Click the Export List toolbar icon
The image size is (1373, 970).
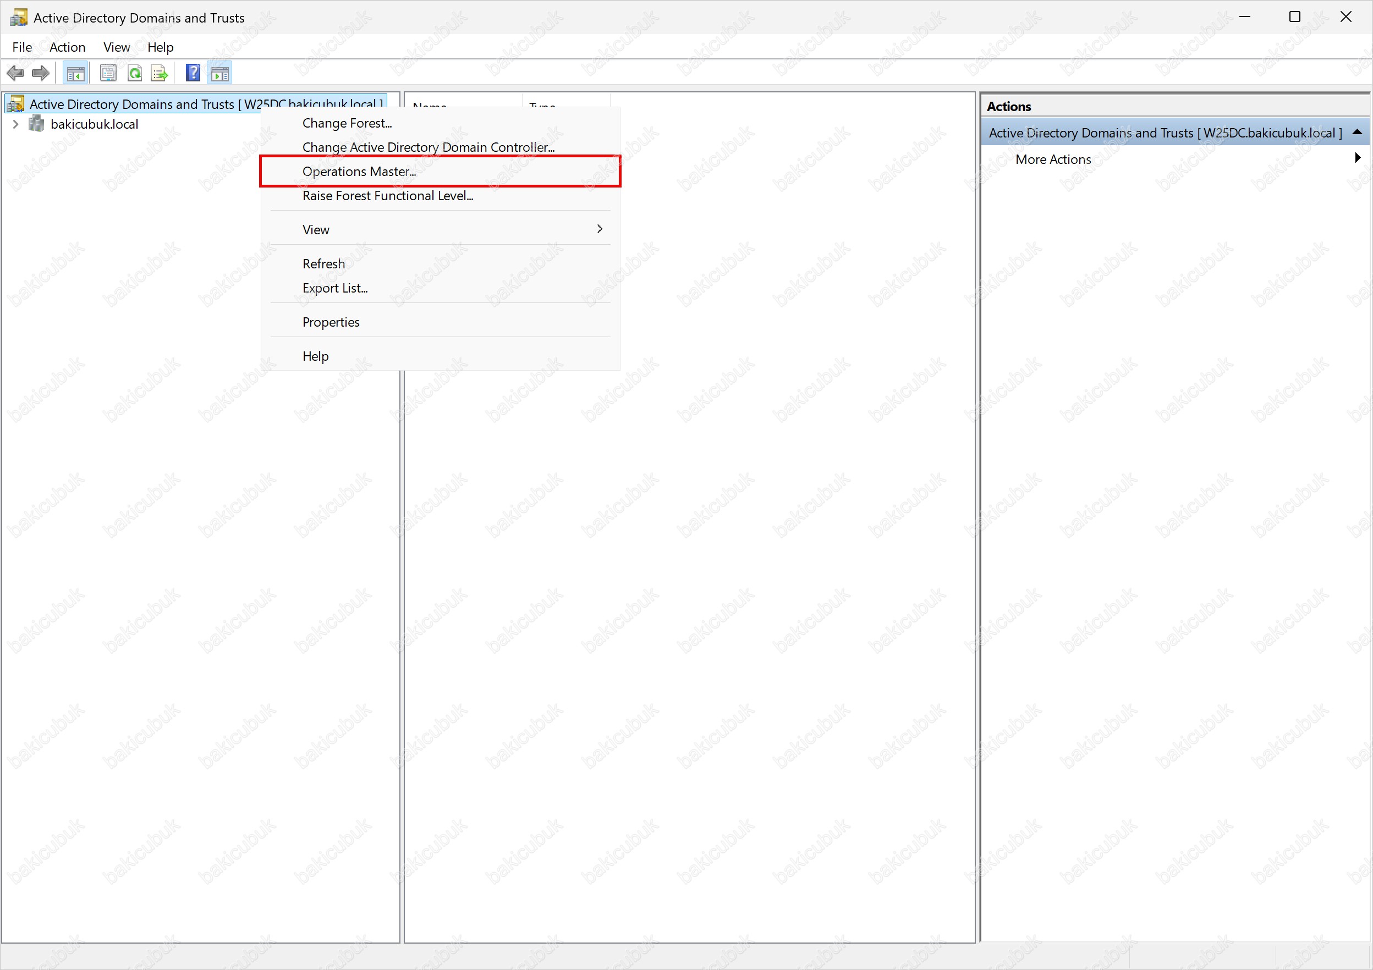160,74
